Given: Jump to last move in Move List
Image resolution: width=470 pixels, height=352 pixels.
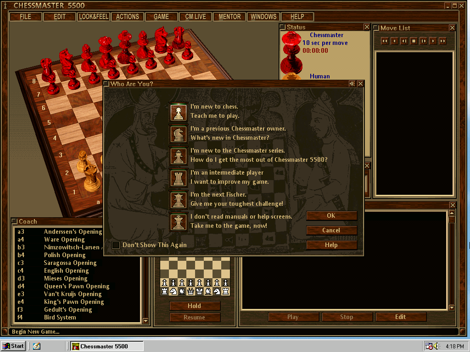Looking at the screenshot, I should [443, 41].
